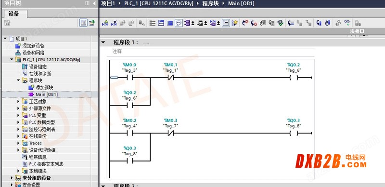Open 程序信息 in project tree
This screenshot has height=187, width=385.
[x=38, y=157]
